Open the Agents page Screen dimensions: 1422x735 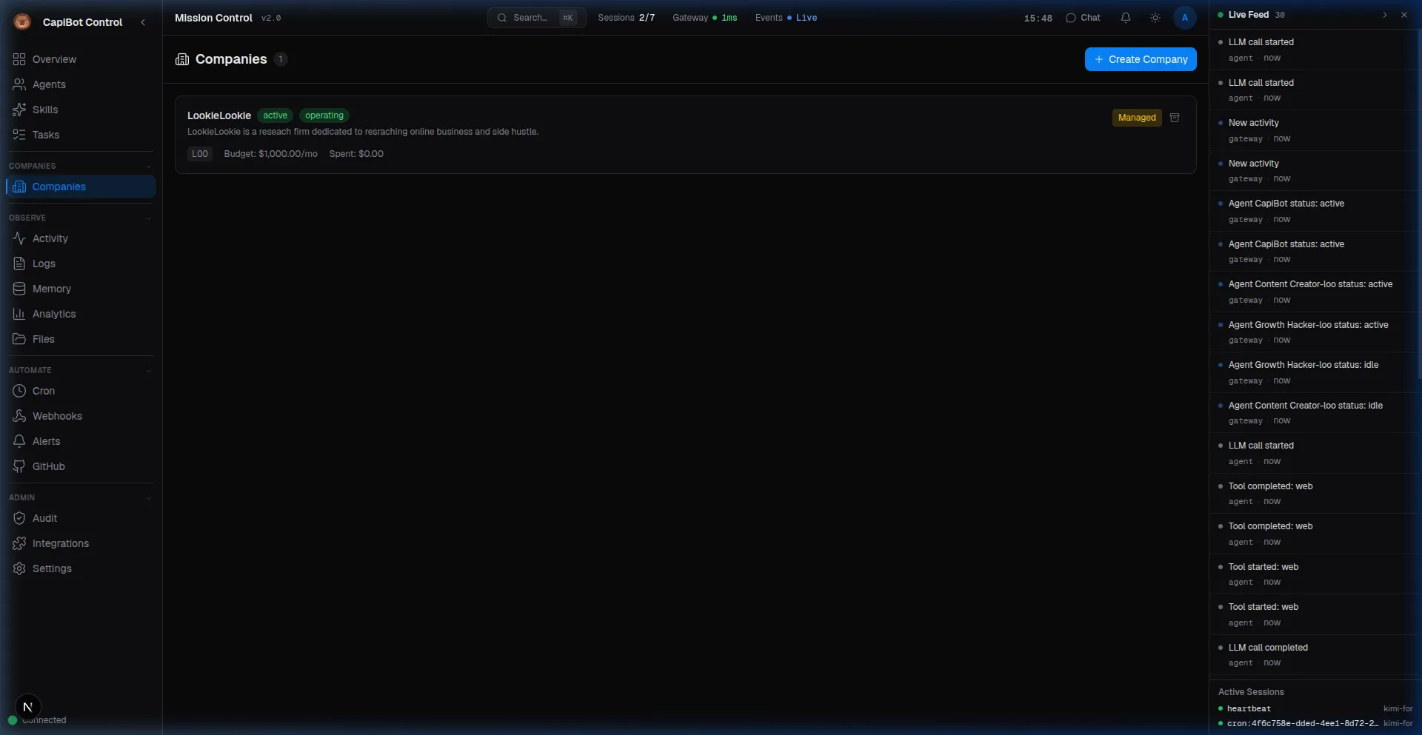[x=49, y=84]
